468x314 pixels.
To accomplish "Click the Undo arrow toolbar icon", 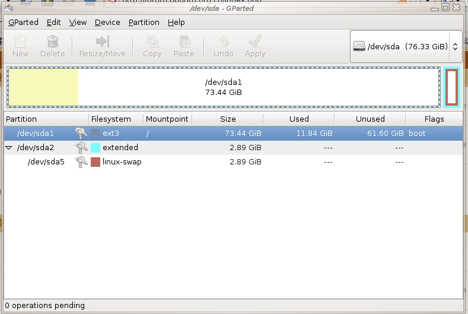I will pyautogui.click(x=224, y=42).
